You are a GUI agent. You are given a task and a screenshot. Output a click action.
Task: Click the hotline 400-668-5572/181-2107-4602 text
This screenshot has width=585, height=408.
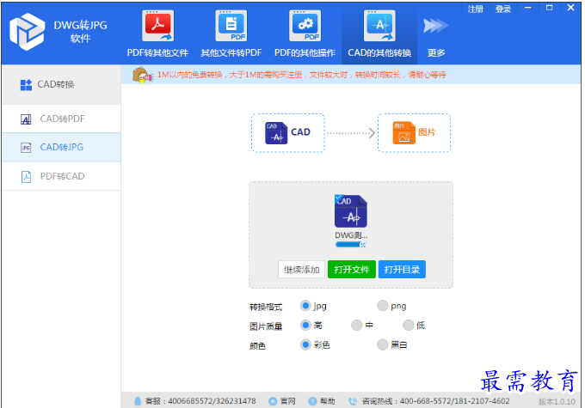(454, 401)
